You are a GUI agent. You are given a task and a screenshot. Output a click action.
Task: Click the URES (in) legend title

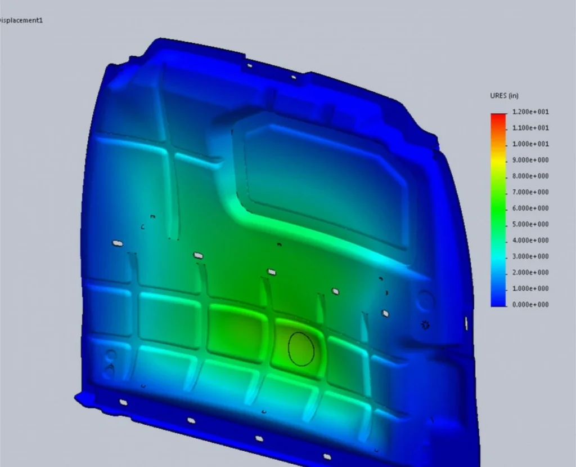tap(505, 96)
